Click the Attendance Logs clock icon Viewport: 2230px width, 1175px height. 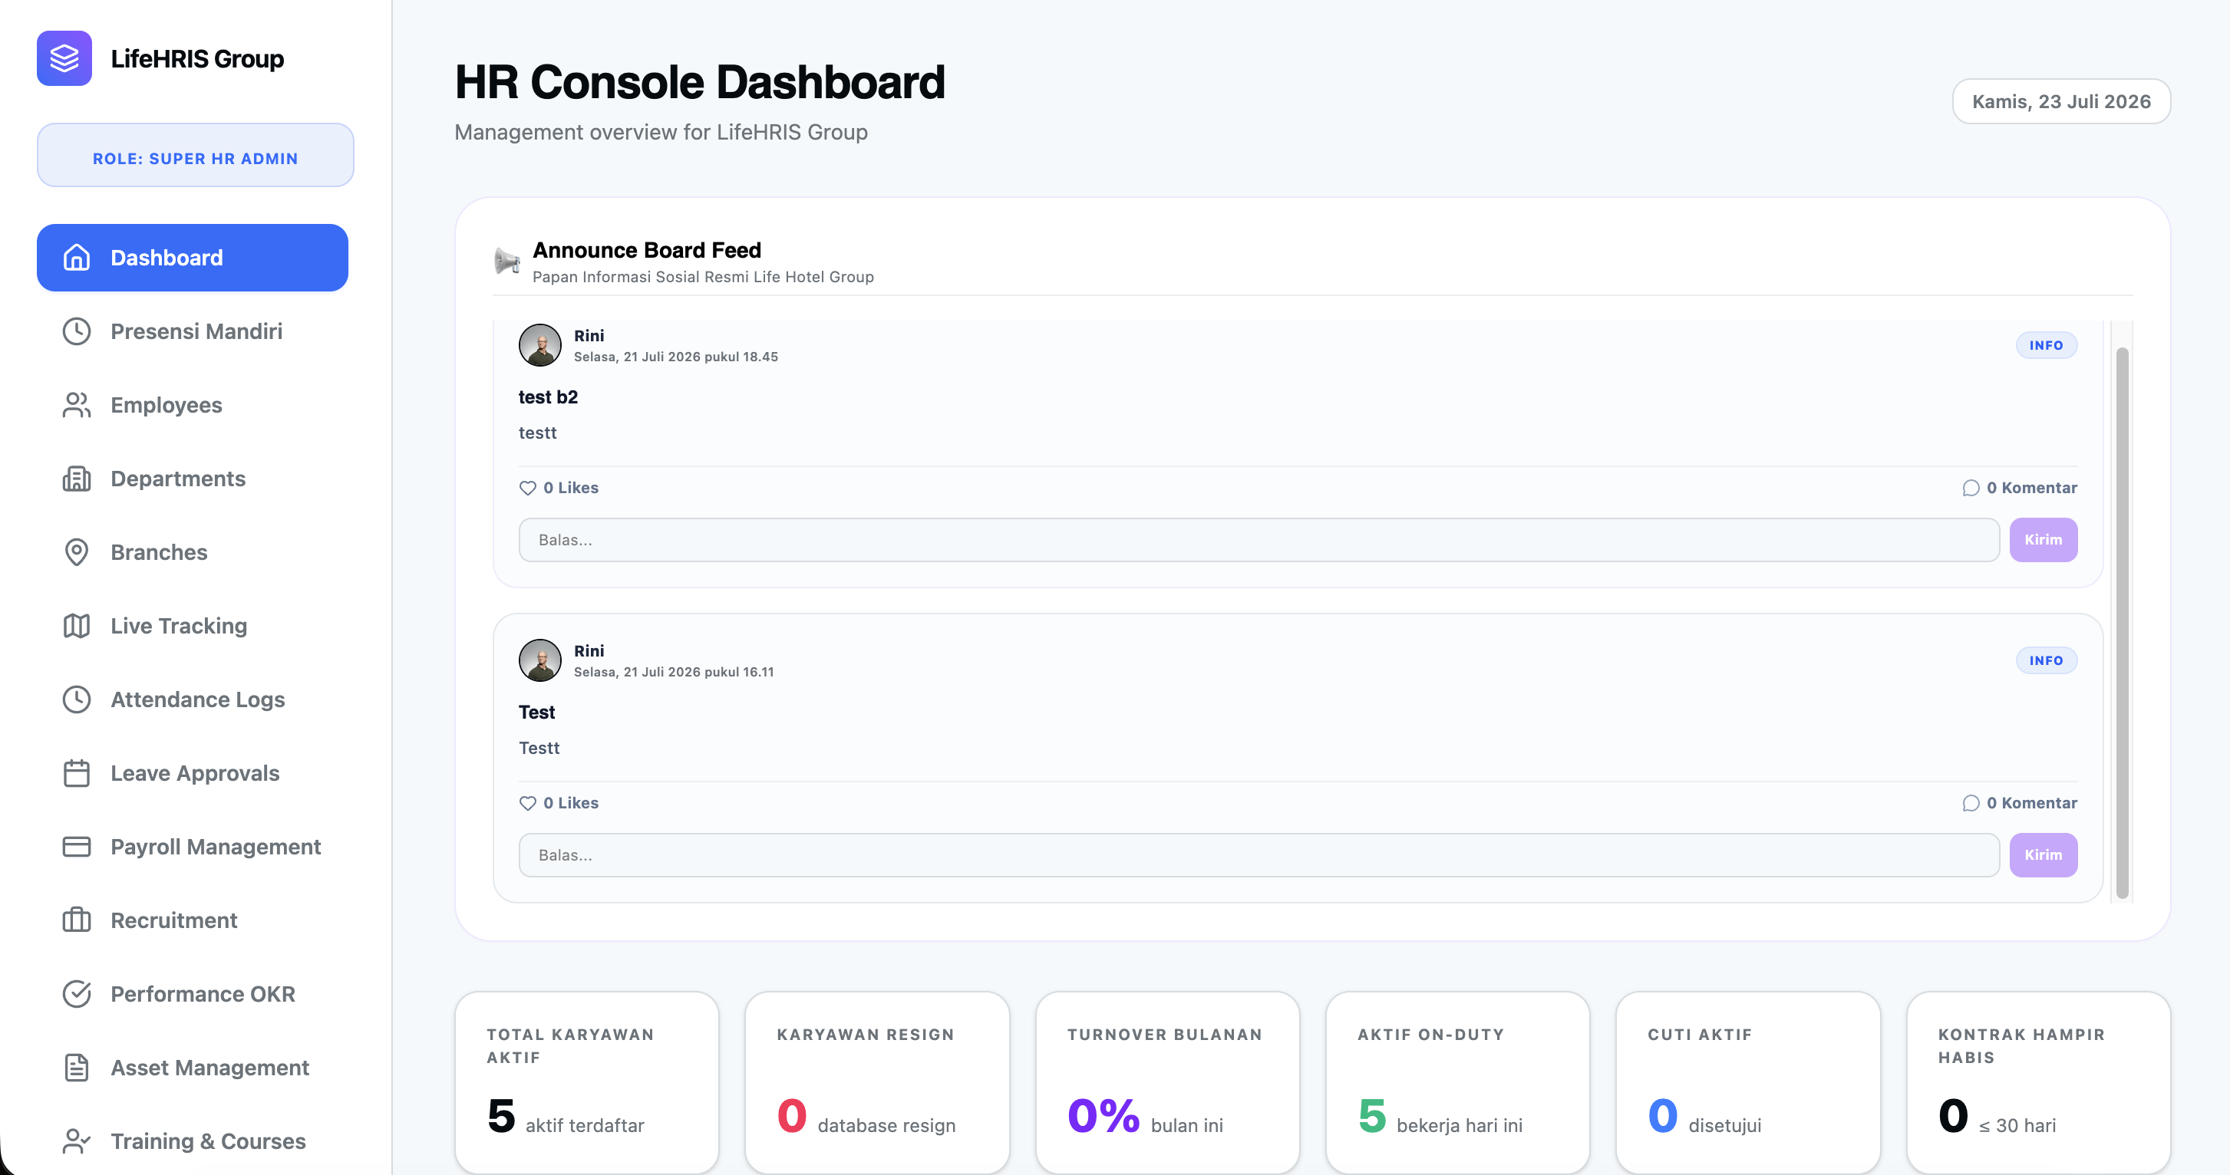pos(76,698)
